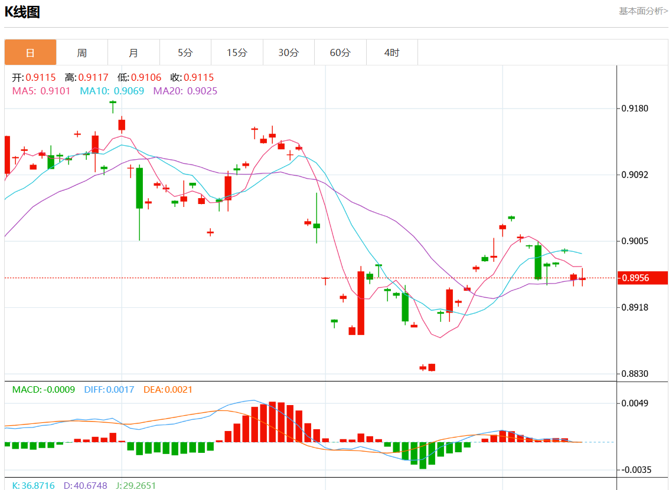Image resolution: width=672 pixels, height=490 pixels.
Task: Click the MA20: 0.9025 label
Action: click(x=185, y=91)
